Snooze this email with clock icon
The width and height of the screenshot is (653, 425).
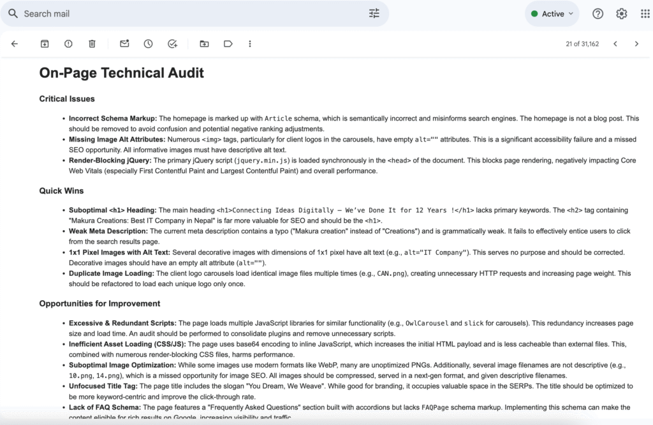148,44
